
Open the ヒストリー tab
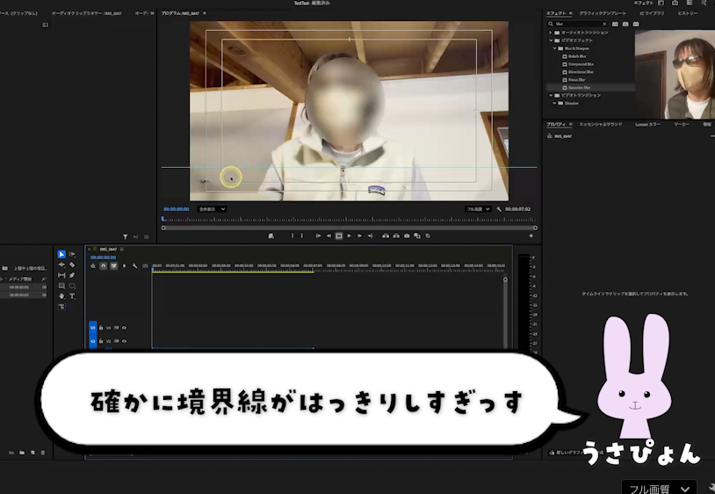tap(688, 13)
